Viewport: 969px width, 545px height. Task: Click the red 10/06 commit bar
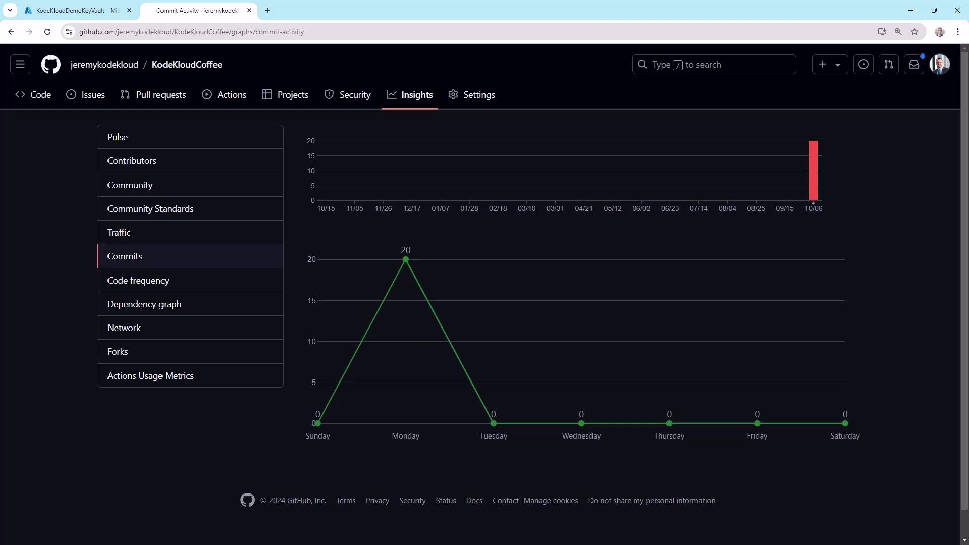(813, 171)
